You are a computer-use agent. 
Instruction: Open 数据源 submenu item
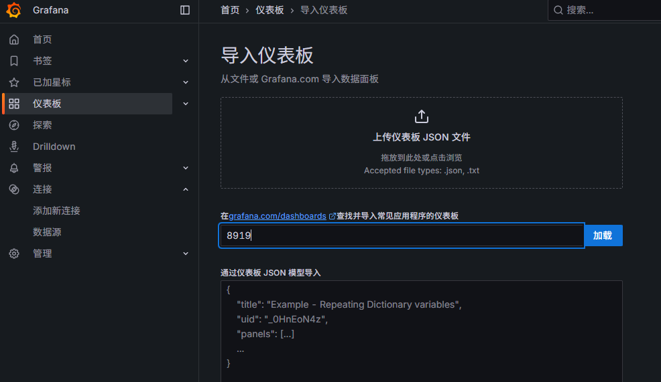[47, 232]
